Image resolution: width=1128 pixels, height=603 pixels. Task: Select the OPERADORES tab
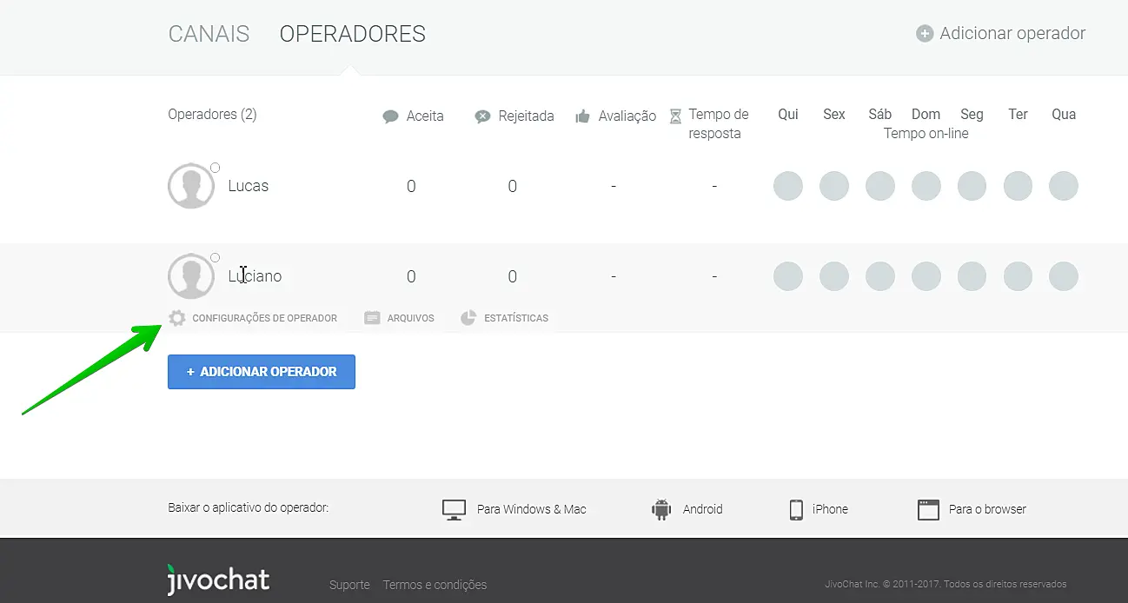pos(352,33)
